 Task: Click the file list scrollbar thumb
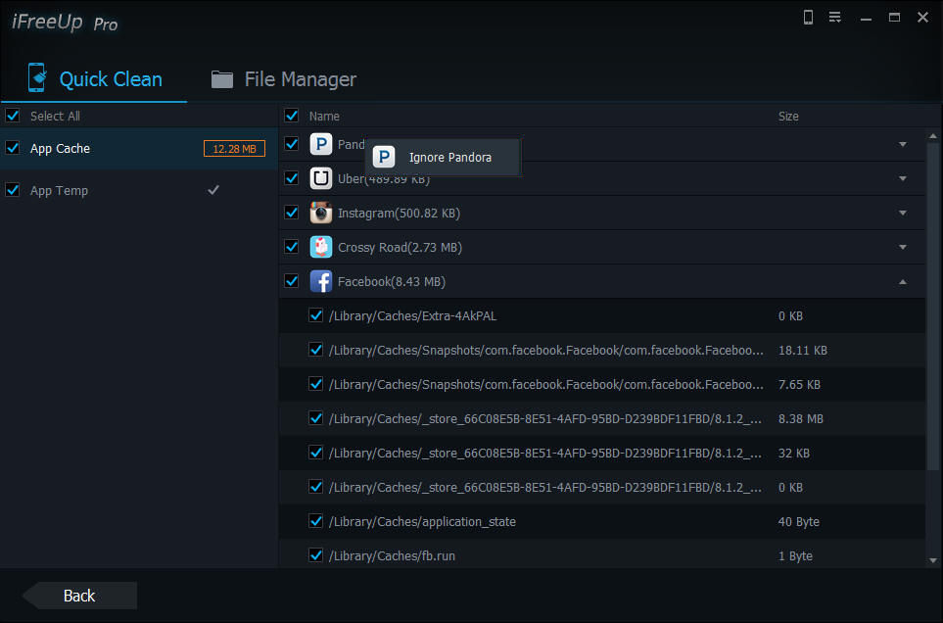point(933,307)
